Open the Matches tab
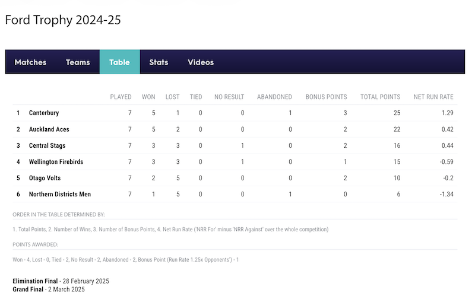The height and width of the screenshot is (302, 475). (x=31, y=62)
